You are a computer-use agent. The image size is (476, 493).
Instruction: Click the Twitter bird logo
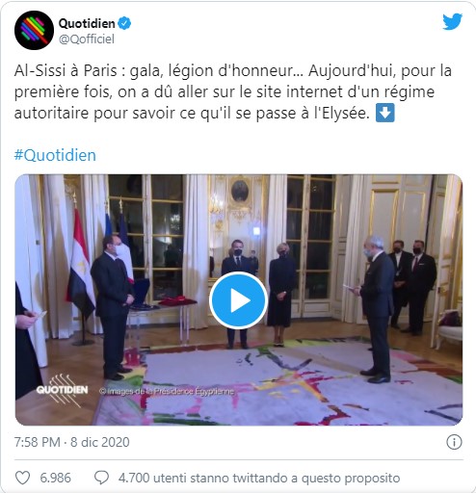click(452, 22)
